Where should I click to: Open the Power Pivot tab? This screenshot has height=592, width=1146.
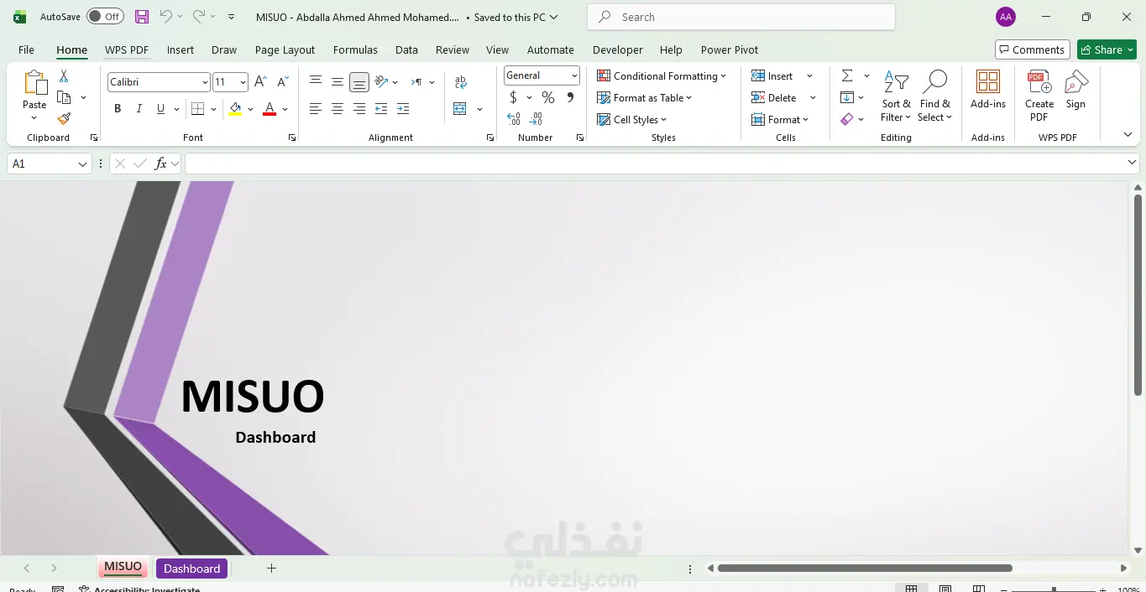tap(730, 49)
